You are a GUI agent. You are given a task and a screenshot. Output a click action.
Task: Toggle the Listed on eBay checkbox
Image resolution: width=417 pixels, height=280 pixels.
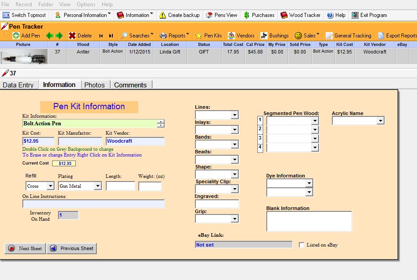click(x=302, y=245)
